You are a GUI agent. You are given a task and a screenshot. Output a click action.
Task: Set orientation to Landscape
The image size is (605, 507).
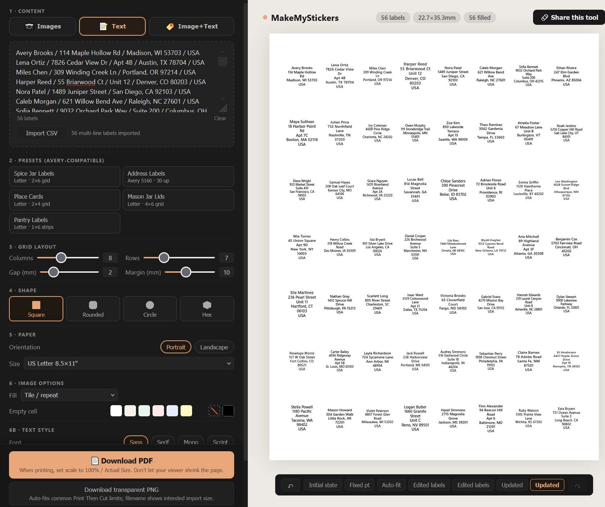pyautogui.click(x=214, y=347)
